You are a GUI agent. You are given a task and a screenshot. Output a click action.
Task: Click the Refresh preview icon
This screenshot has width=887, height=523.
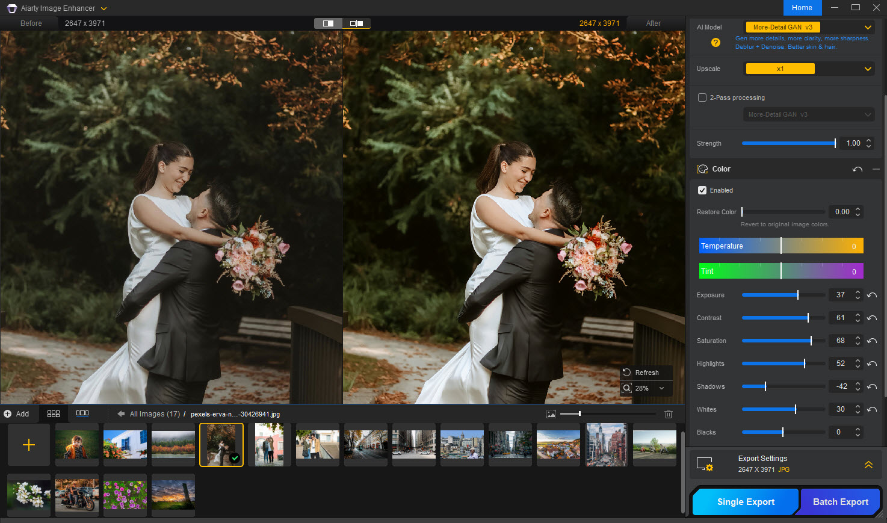[626, 373]
